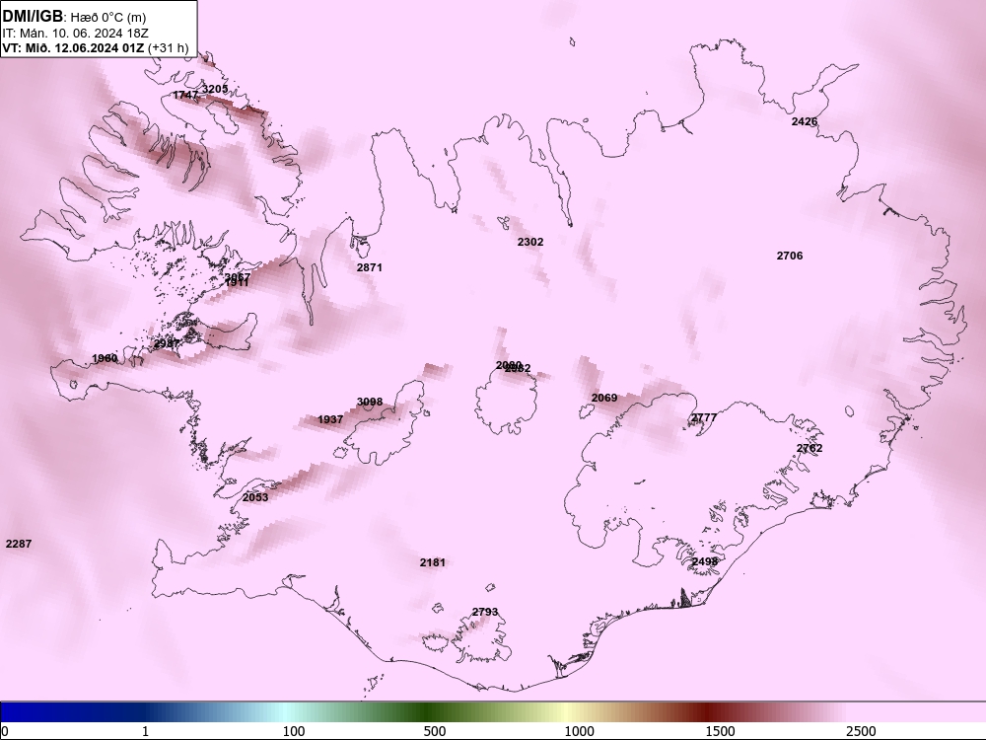Select the 2777 value near the glacier

(704, 417)
